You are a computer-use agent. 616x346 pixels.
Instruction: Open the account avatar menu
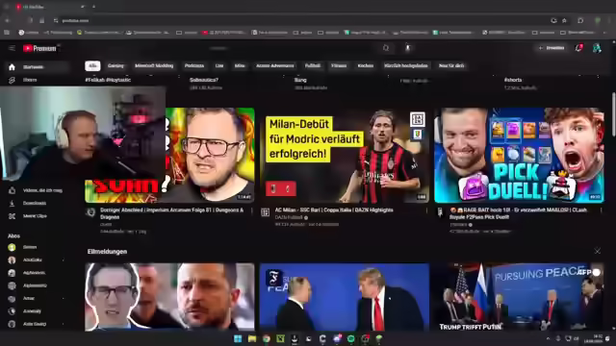coord(597,48)
